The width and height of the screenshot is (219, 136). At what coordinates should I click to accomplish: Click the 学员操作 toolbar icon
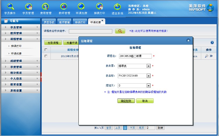[x=10, y=7]
